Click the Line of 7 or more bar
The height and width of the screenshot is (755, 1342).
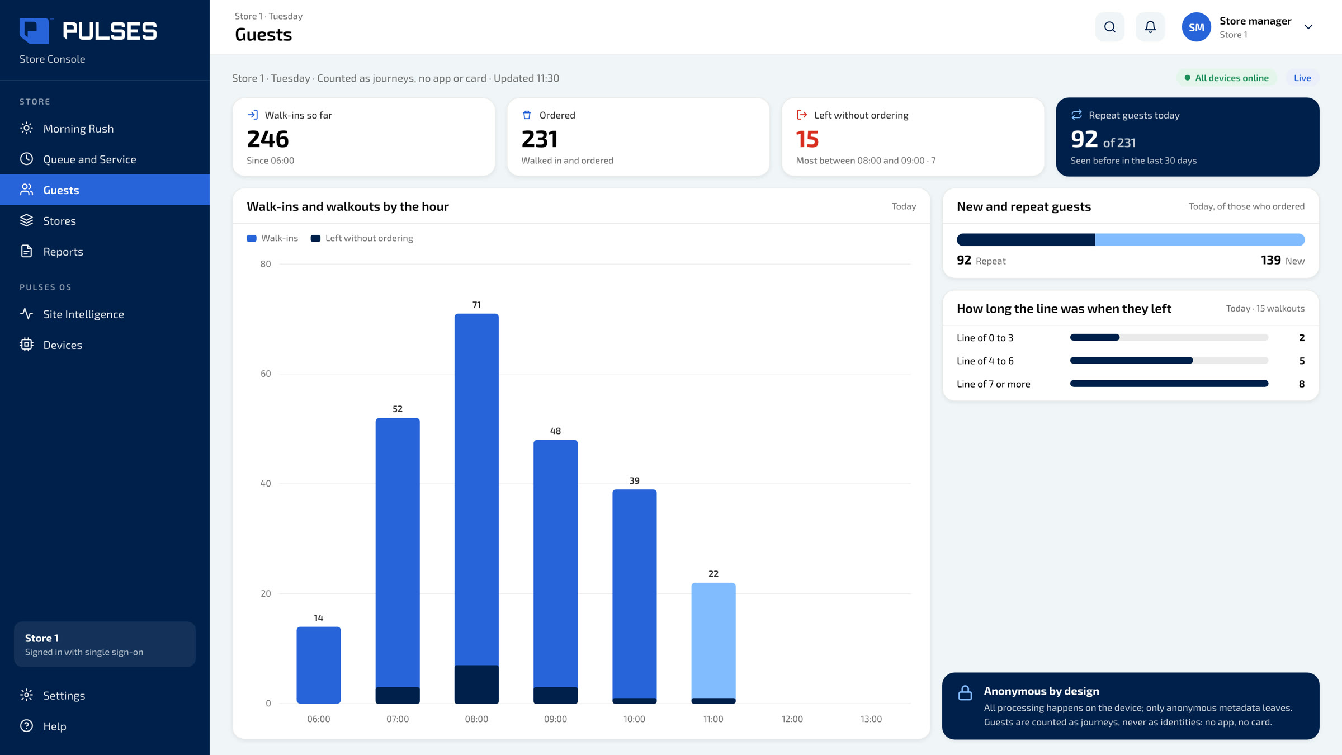pyautogui.click(x=1169, y=384)
